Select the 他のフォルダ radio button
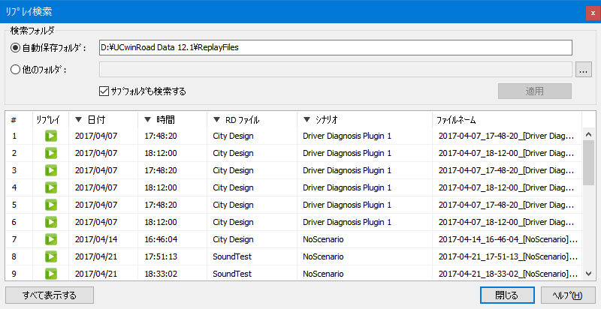Viewport: 601px width, 309px height. pyautogui.click(x=16, y=70)
